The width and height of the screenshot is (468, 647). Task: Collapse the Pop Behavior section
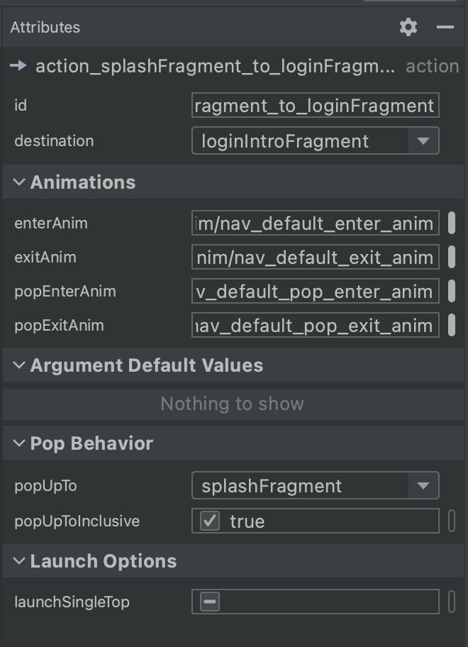[19, 443]
